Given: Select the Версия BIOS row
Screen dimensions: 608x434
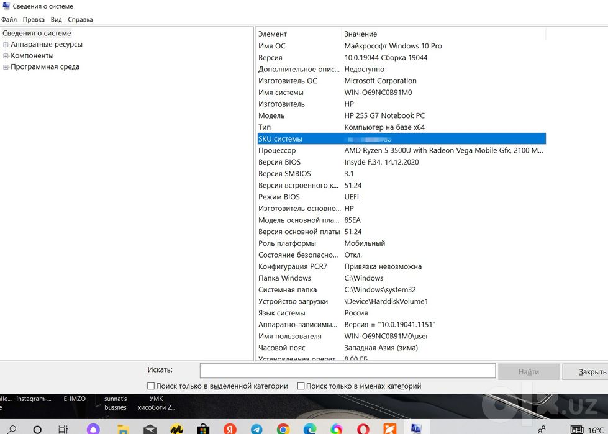Looking at the screenshot, I should coord(401,162).
